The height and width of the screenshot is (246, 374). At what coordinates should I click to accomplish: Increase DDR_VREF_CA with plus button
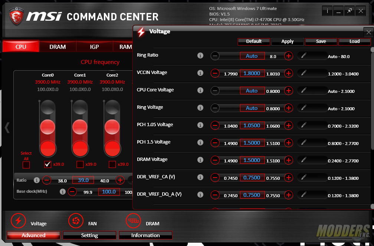click(x=289, y=178)
